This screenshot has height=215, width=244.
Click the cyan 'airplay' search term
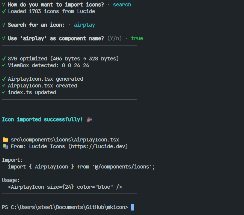point(84,25)
